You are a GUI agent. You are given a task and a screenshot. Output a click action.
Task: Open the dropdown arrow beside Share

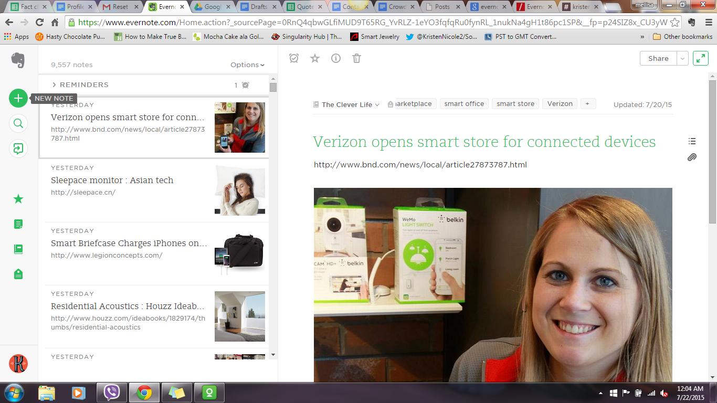(682, 58)
